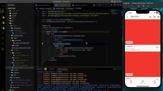Viewport: 163px width, 91px height.
Task: Tap the Categories tab in app bottom bar
Action: point(143,82)
